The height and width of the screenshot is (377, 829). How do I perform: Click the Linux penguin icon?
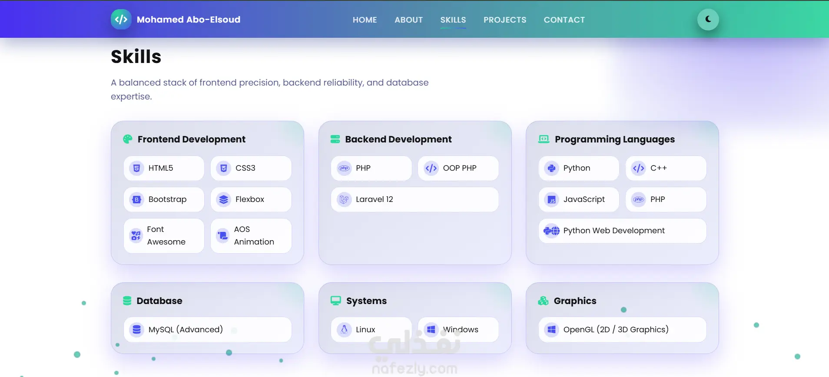point(344,329)
